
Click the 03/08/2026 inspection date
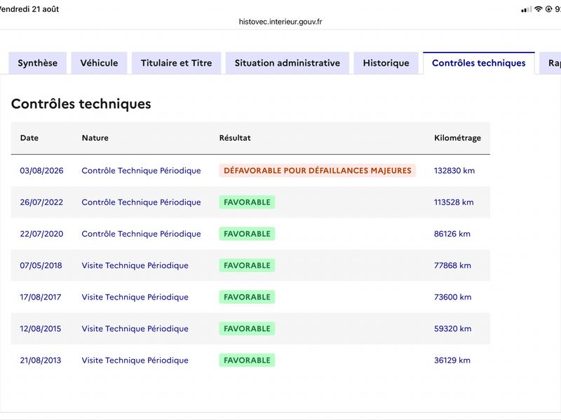pos(41,171)
